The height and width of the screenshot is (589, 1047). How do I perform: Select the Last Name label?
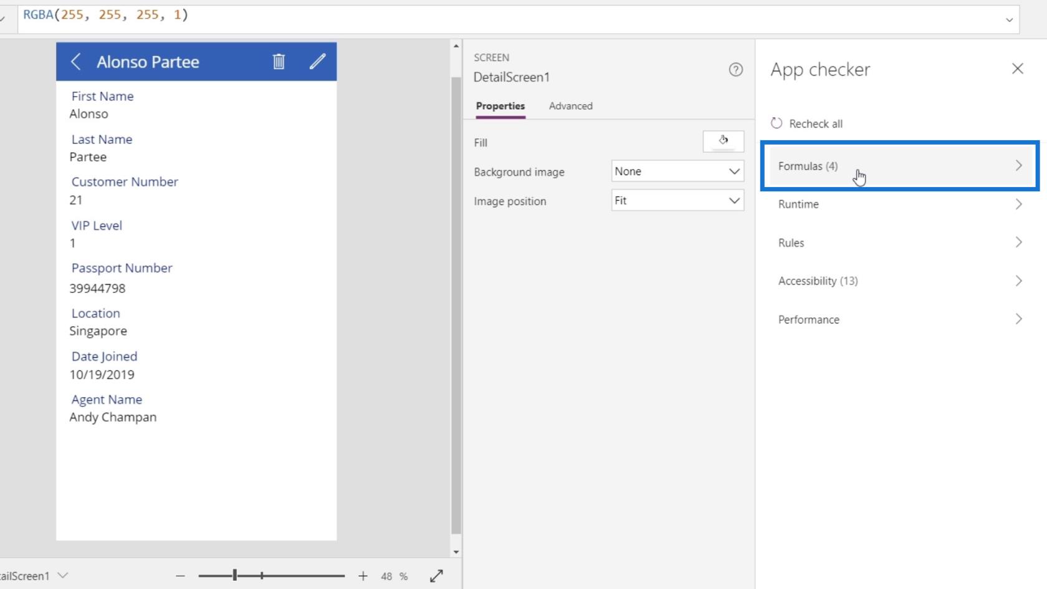(102, 140)
